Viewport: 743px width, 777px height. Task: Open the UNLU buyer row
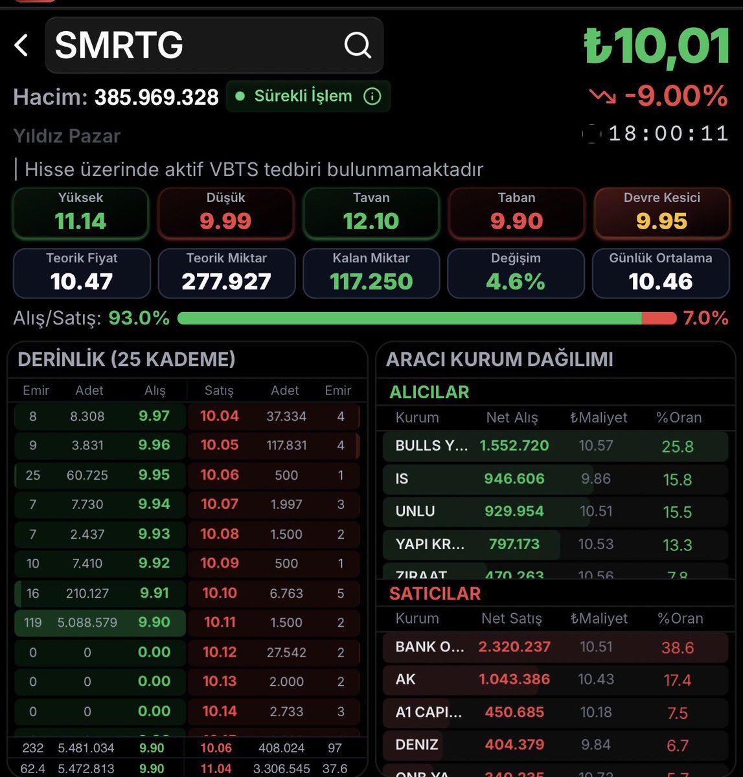point(555,512)
